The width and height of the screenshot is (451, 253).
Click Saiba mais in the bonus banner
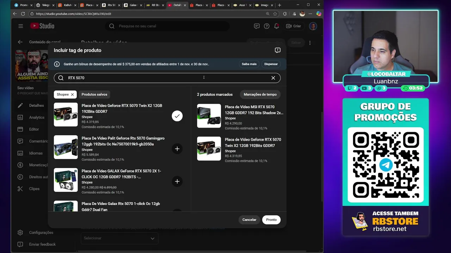249,64
